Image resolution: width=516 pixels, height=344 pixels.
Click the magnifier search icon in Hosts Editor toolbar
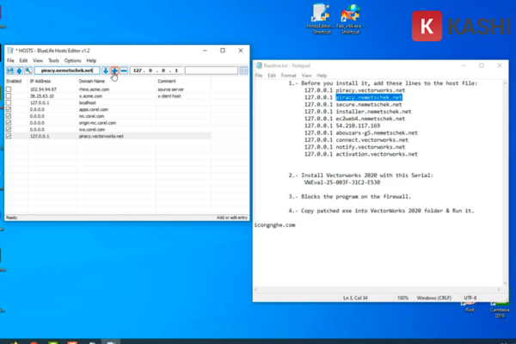pyautogui.click(x=28, y=71)
